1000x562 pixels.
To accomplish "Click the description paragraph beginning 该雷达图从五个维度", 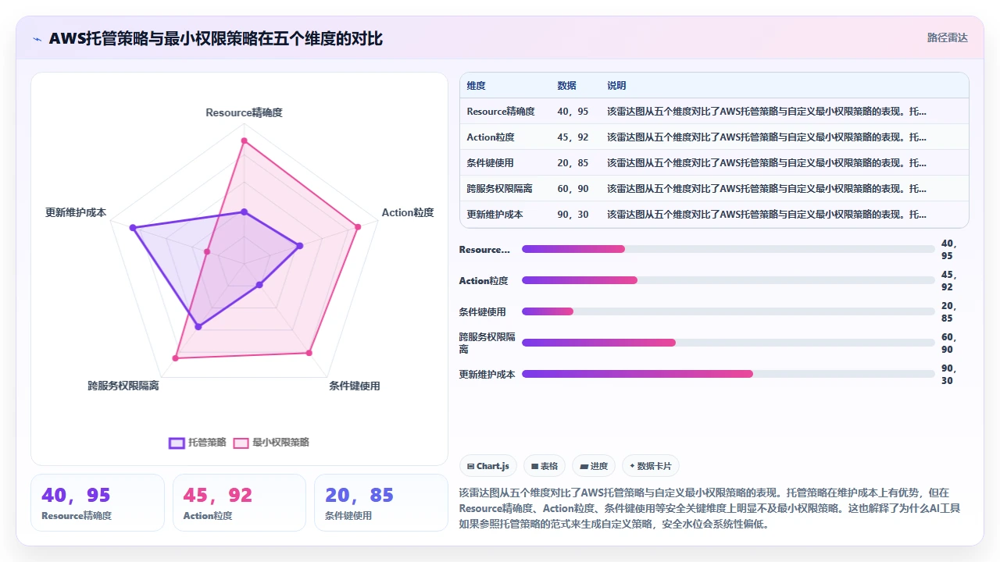I will pyautogui.click(x=710, y=508).
